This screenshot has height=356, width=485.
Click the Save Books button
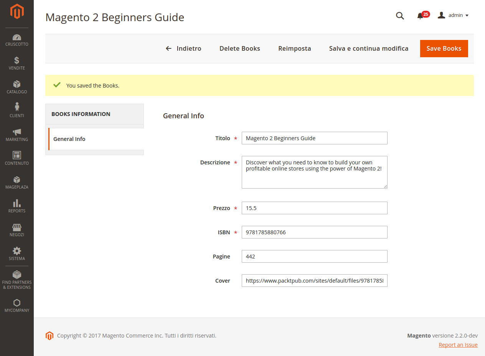444,48
